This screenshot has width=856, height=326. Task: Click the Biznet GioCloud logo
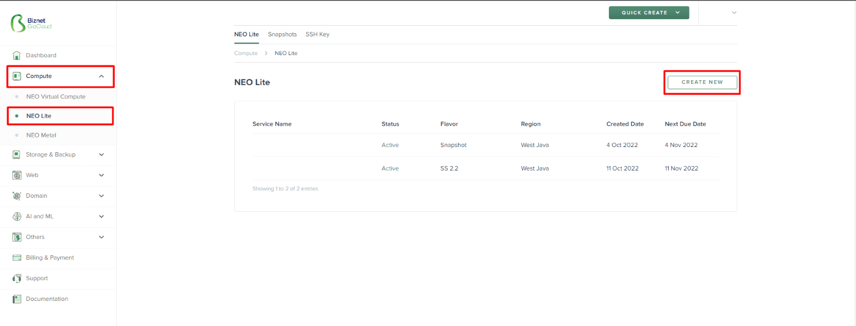(31, 23)
